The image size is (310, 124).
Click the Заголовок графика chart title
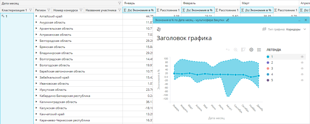click(184, 38)
